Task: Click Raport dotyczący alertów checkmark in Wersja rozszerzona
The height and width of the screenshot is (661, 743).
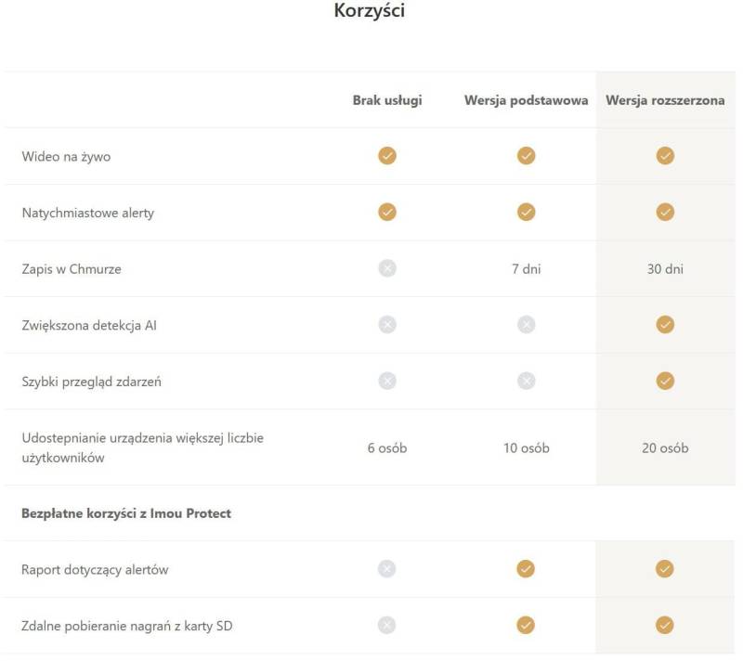Action: [665, 569]
